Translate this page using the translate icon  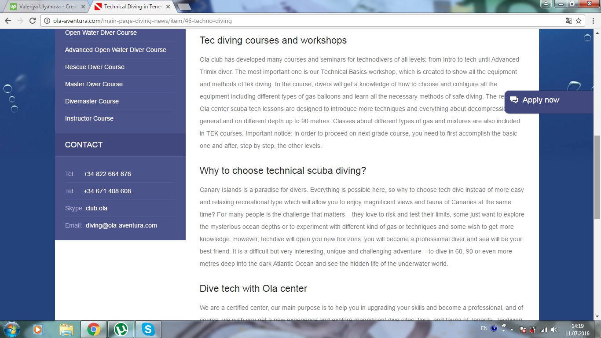(x=569, y=21)
